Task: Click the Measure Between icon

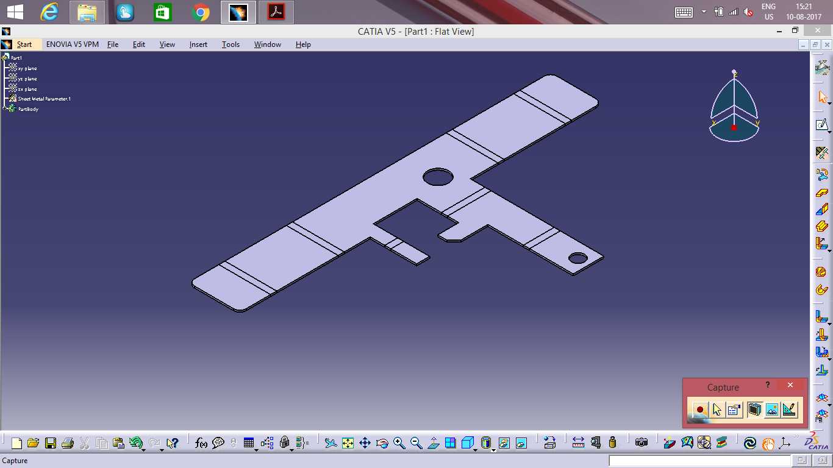Action: pyautogui.click(x=578, y=443)
